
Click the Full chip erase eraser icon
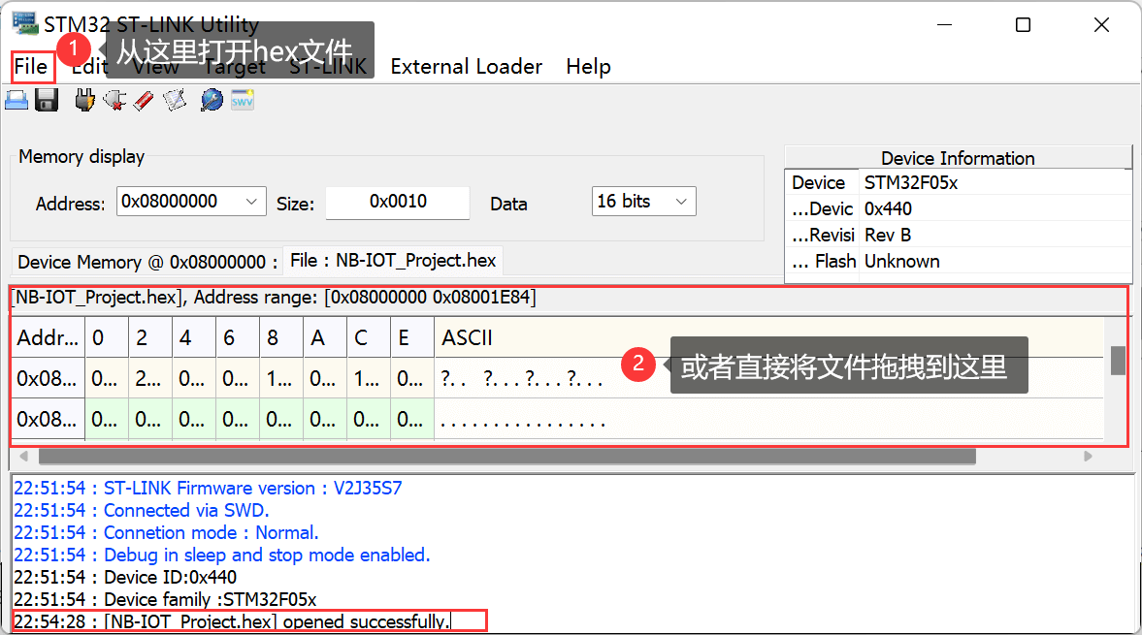click(x=144, y=100)
